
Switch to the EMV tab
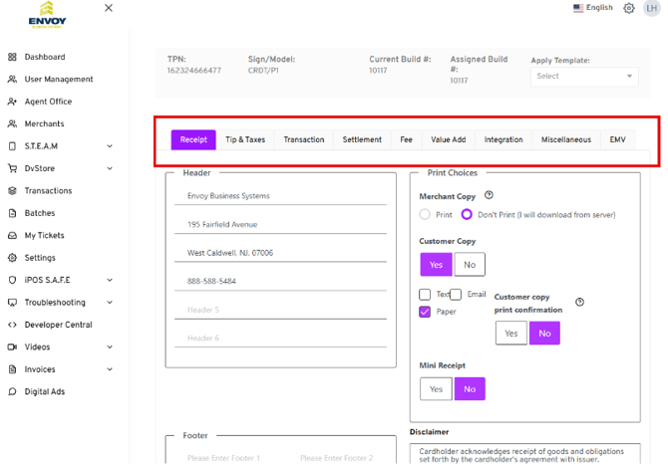(x=617, y=140)
